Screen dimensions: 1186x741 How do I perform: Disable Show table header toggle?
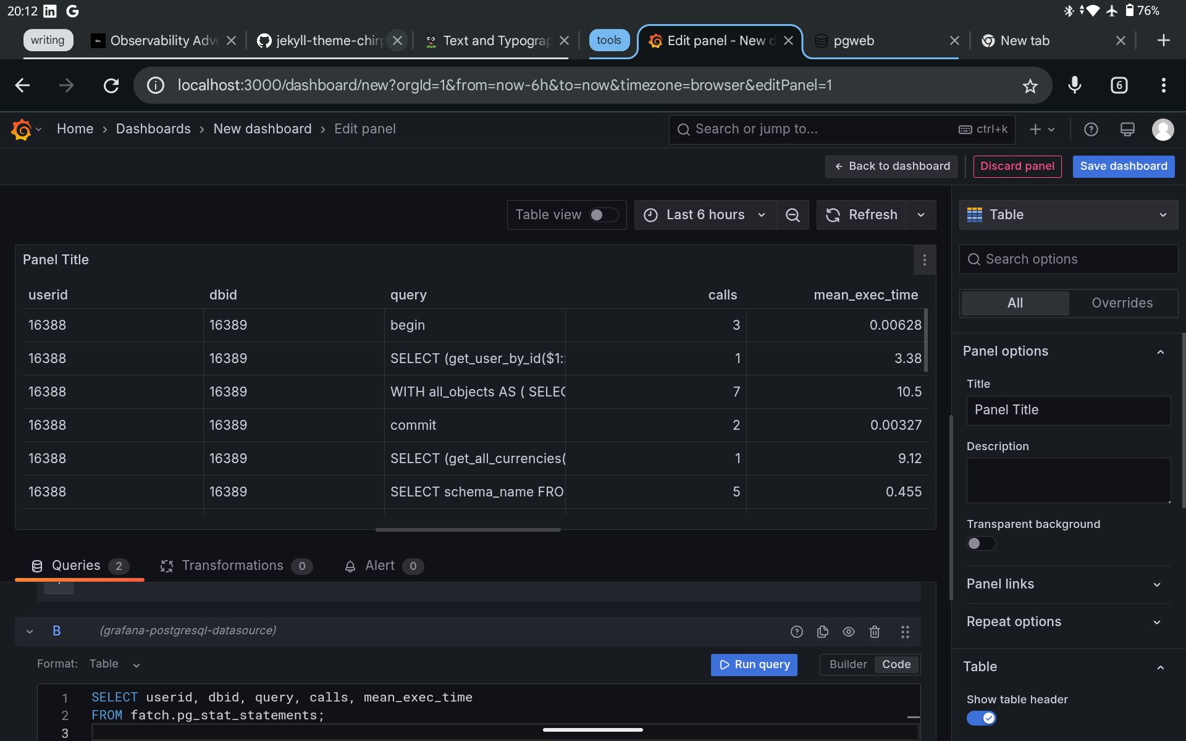tap(982, 718)
